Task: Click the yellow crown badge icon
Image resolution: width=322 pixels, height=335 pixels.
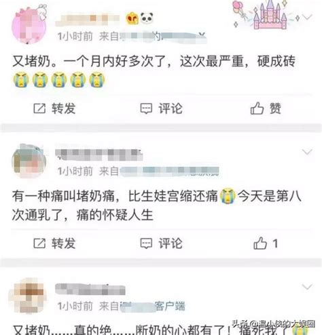Action: [x=132, y=18]
